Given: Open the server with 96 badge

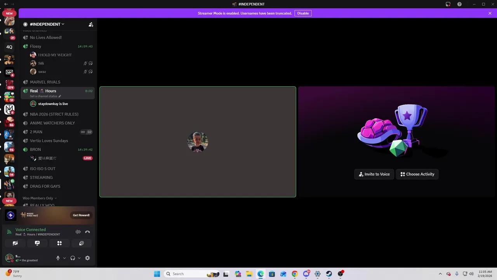Looking at the screenshot, I should [x=9, y=147].
